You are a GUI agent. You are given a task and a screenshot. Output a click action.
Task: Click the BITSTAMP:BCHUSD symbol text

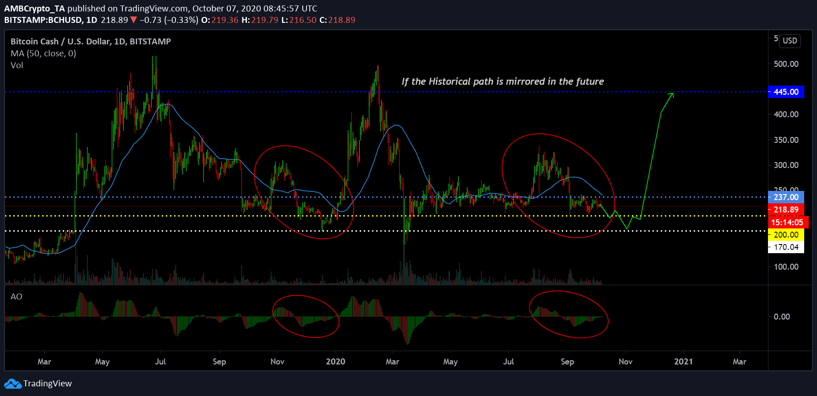[44, 20]
